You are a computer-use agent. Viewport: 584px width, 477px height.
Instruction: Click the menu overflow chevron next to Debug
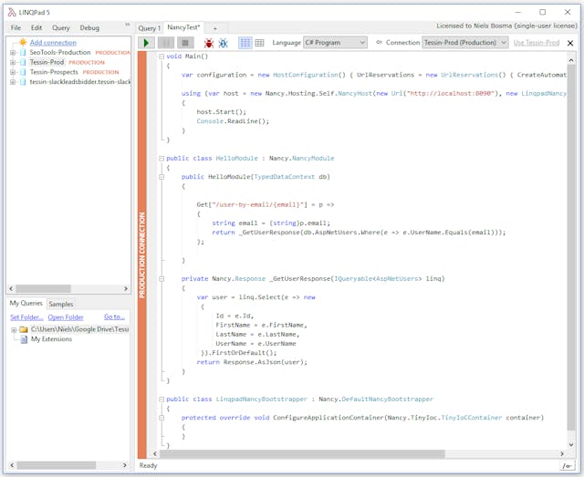point(128,25)
